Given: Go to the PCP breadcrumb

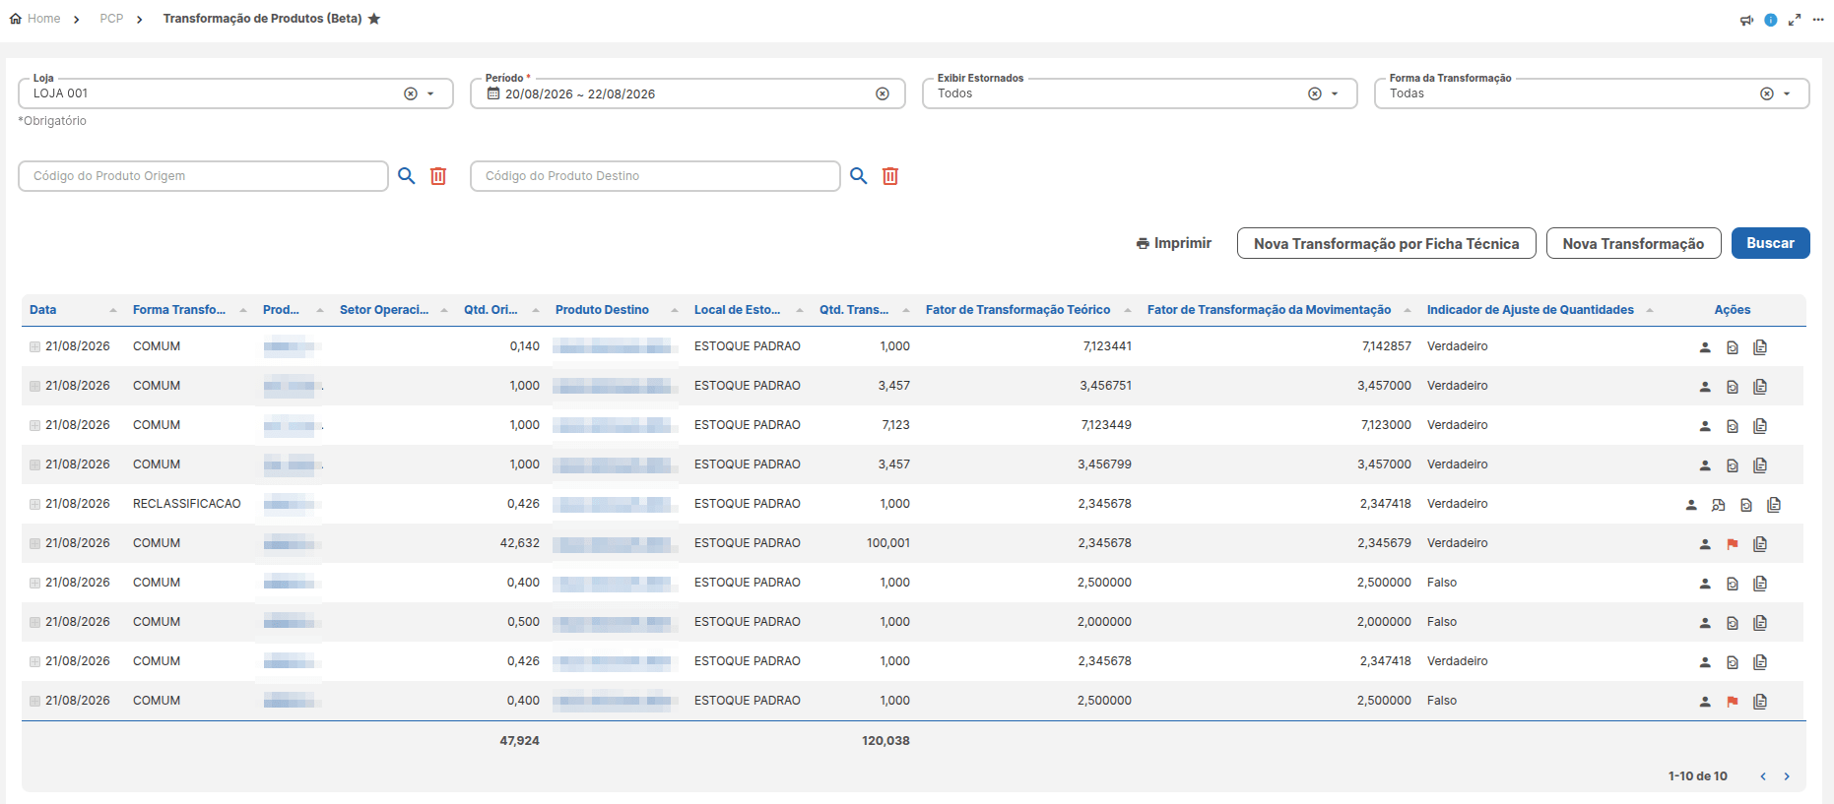Looking at the screenshot, I should coord(111,19).
